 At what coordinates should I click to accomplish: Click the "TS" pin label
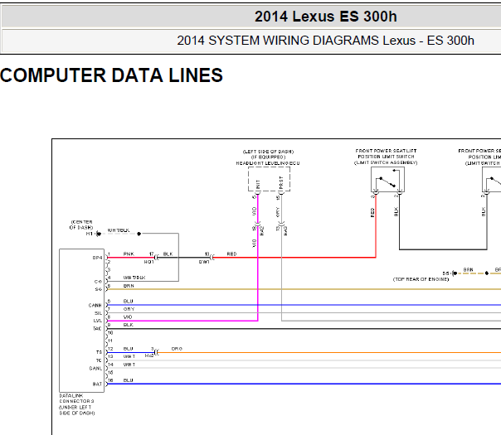click(99, 352)
